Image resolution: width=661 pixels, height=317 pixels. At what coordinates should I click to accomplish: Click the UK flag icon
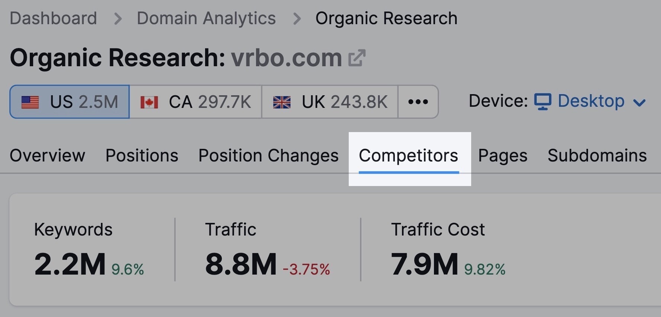point(282,102)
